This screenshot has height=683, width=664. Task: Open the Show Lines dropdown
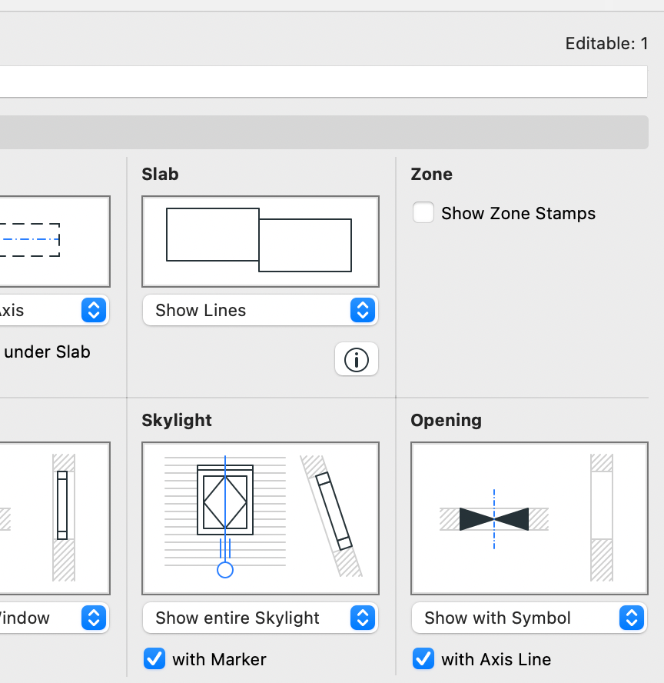pos(260,311)
